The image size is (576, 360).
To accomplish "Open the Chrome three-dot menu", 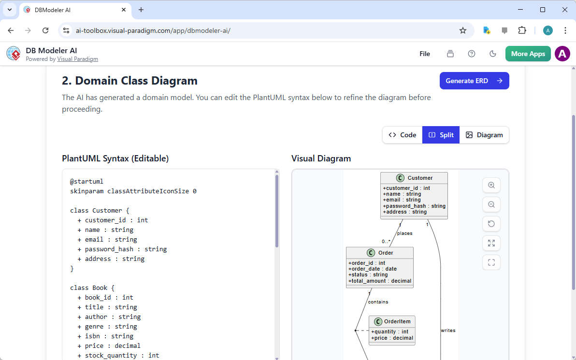I will [x=565, y=30].
